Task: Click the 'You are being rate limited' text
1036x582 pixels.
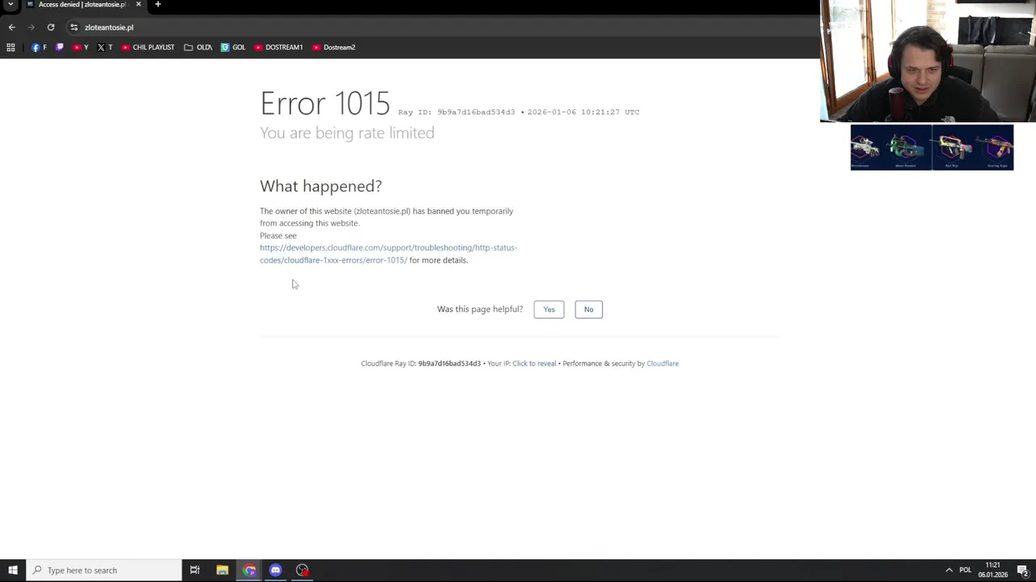Action: [x=347, y=133]
